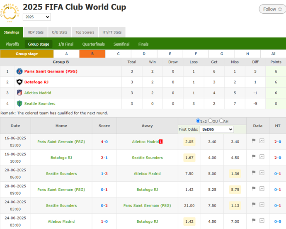286x229 pixels.
Task: Switch to the HT/FT Stats tab
Action: coord(112,32)
